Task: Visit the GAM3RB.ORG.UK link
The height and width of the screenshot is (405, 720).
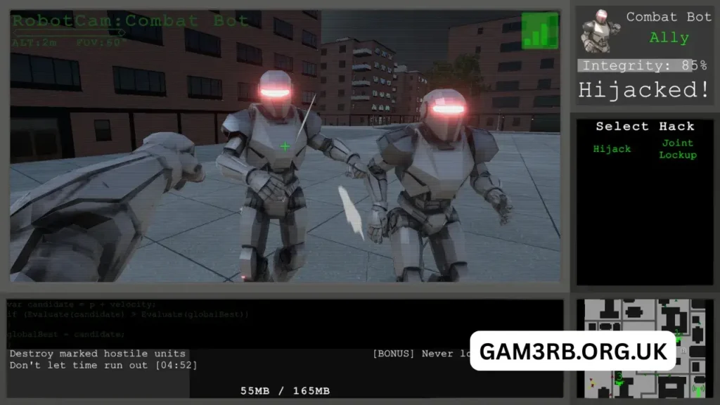Action: coord(574,349)
